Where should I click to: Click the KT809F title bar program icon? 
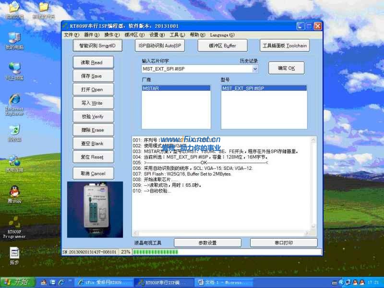click(x=65, y=26)
